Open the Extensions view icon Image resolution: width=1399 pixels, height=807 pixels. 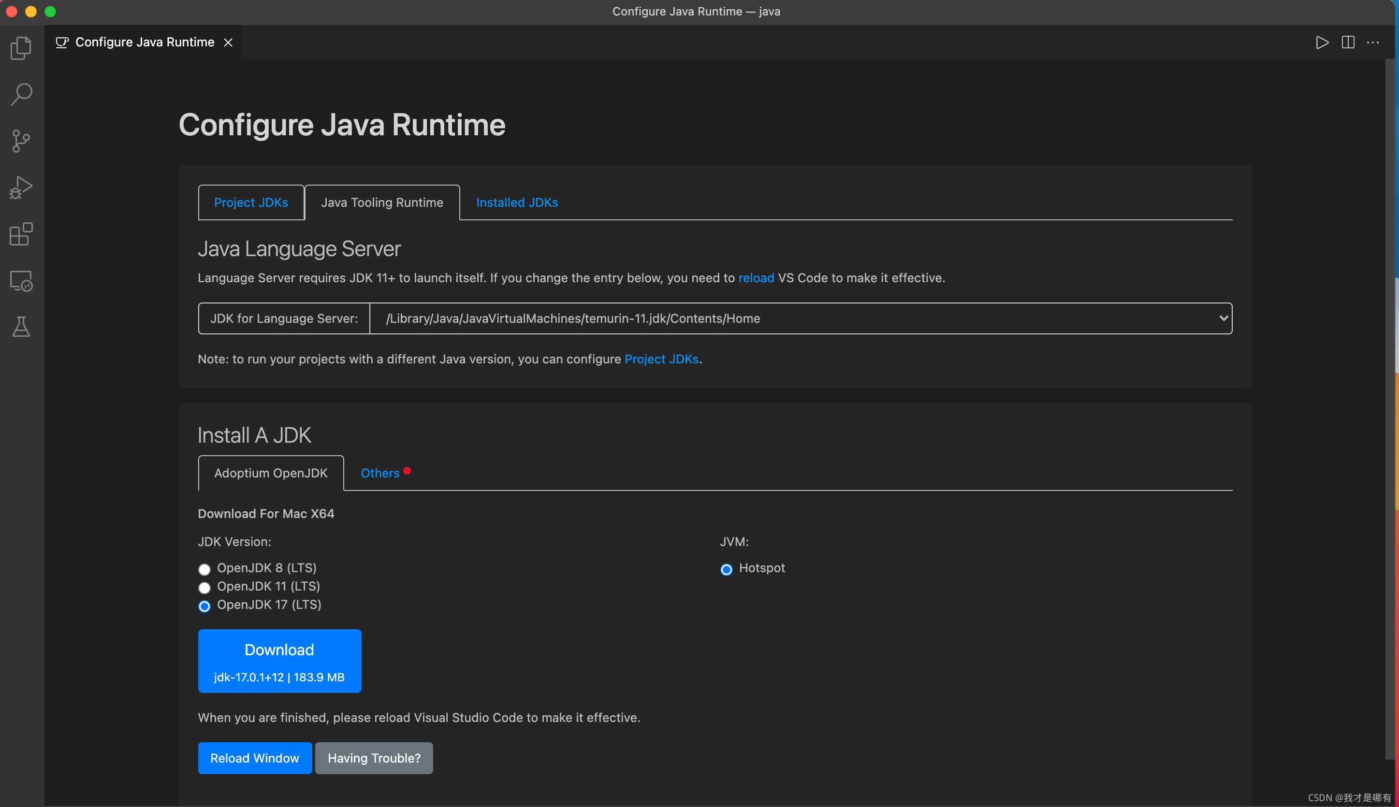click(x=21, y=234)
